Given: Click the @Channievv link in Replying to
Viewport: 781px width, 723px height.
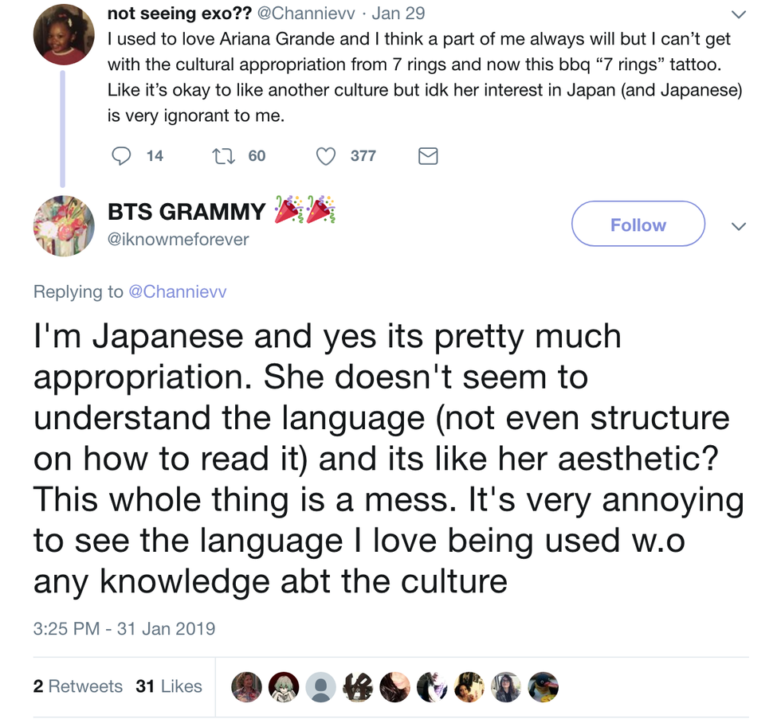Looking at the screenshot, I should (x=177, y=292).
